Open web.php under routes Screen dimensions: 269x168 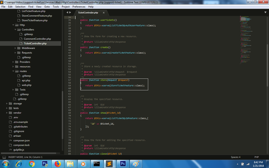coord(26,85)
